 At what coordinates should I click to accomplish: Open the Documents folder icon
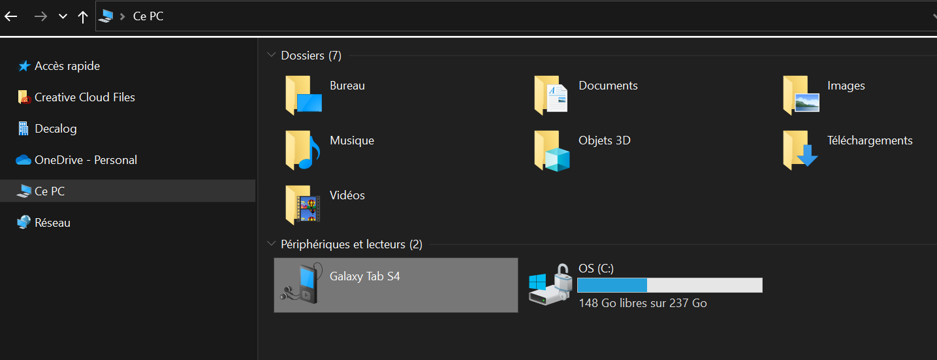552,95
